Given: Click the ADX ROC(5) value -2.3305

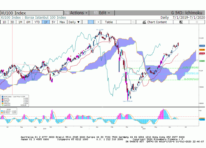Looking at the screenshot, I should pyautogui.click(x=14, y=111).
